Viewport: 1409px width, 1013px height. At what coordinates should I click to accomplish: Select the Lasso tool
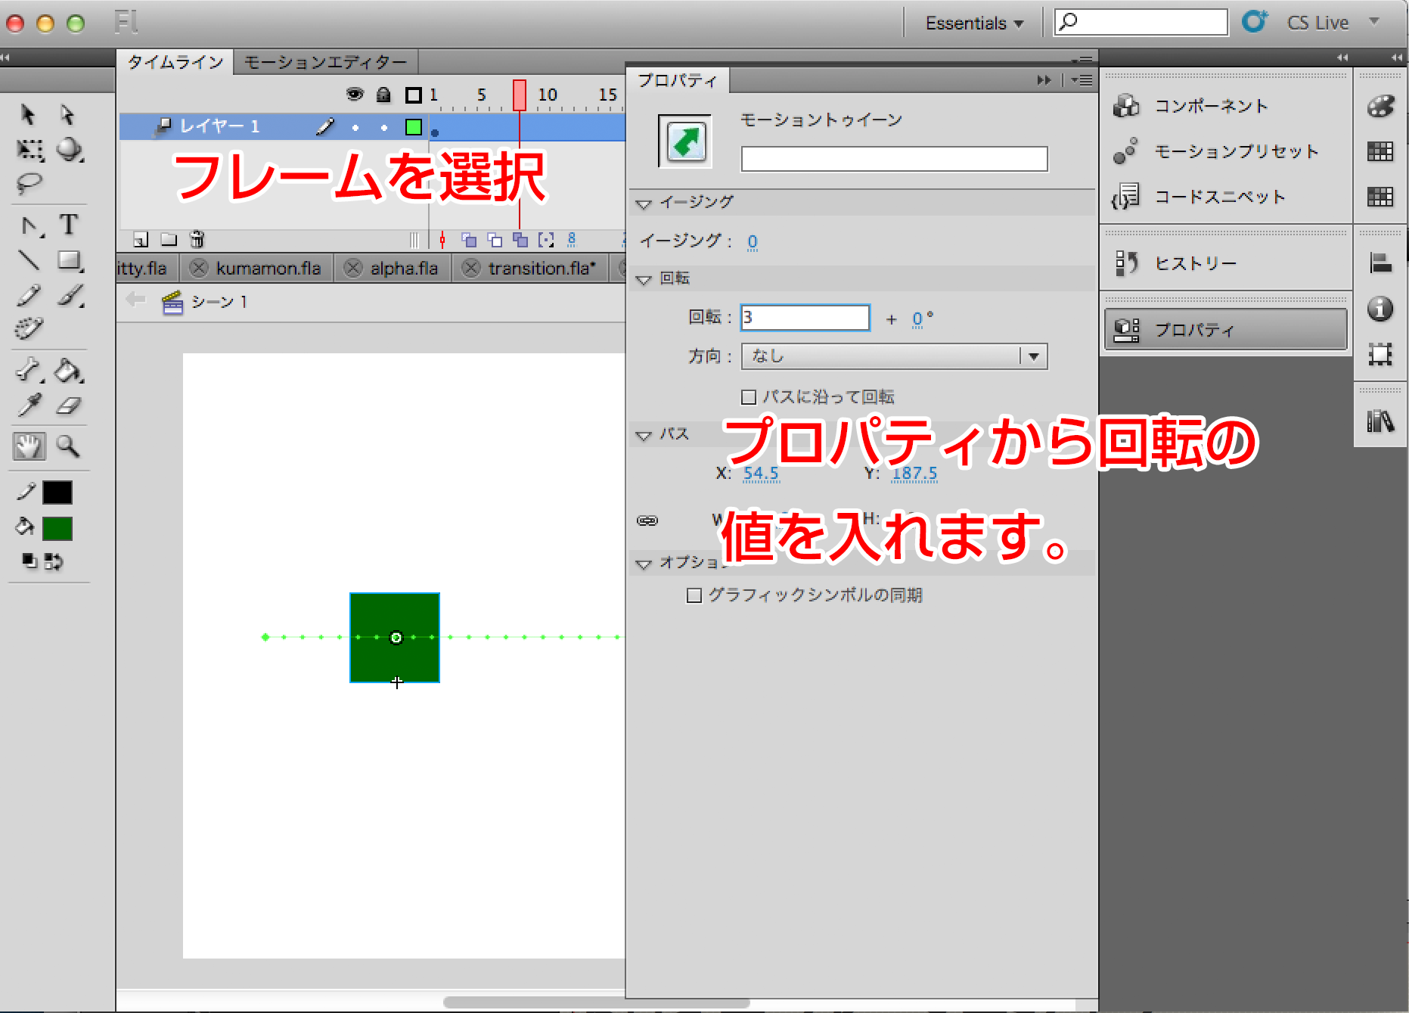[29, 184]
